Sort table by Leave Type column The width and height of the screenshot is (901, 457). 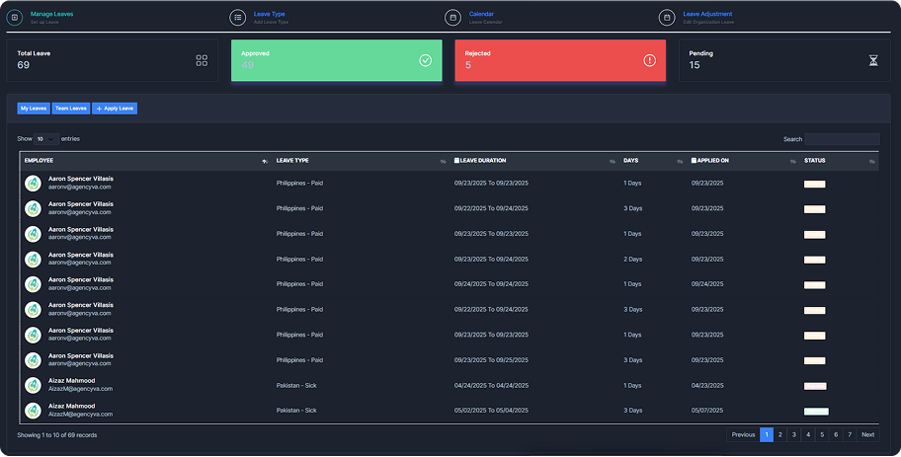click(x=292, y=160)
